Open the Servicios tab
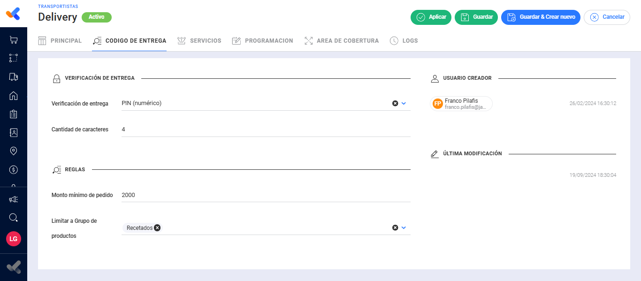The width and height of the screenshot is (641, 281). click(x=199, y=41)
